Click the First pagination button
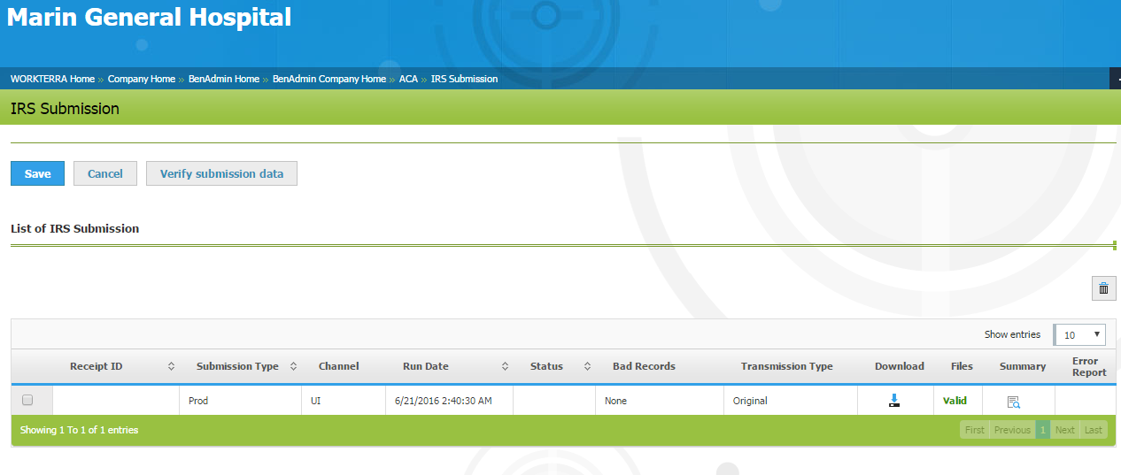1121x475 pixels. [x=975, y=430]
